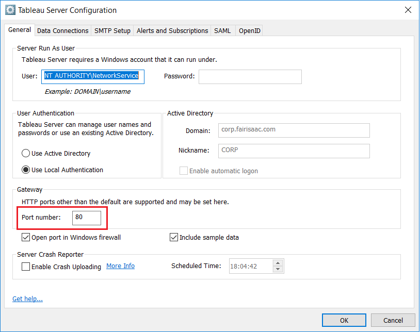Confirm settings with the OK button
420x332 pixels.
point(344,320)
